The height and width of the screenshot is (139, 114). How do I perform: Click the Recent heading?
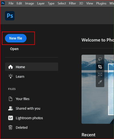point(88,135)
